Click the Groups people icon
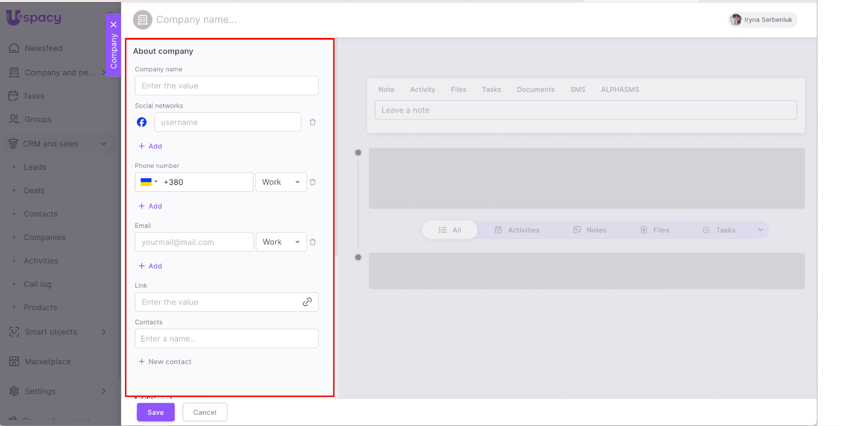Screen dimensions: 844x426 [14, 119]
